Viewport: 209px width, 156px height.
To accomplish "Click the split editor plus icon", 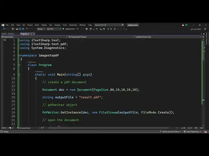I will (x=203, y=37).
